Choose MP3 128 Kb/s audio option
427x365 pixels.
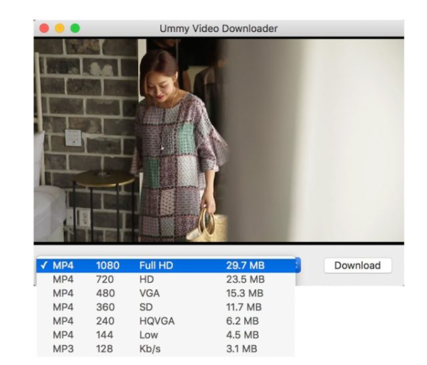[166, 349]
